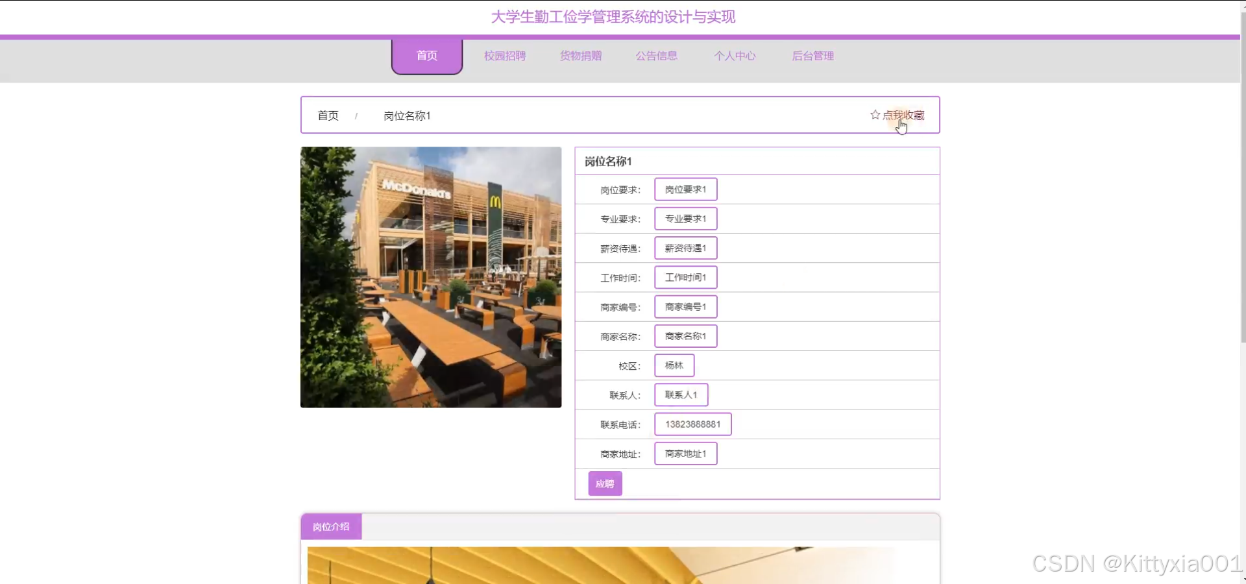Click the 杨林 campus value
The height and width of the screenshot is (584, 1246).
point(674,365)
